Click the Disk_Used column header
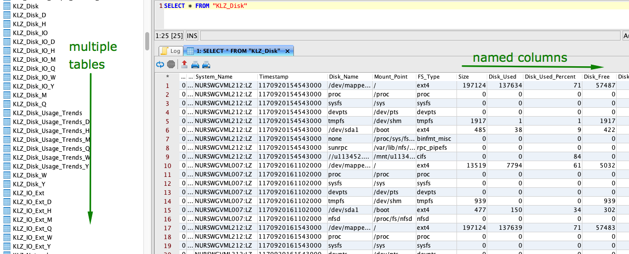Viewport: 629px width, 254px height. (505, 77)
